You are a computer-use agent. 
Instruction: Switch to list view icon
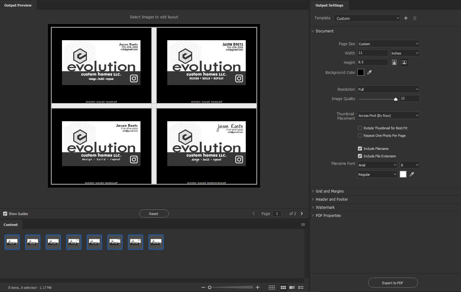pyautogui.click(x=301, y=287)
